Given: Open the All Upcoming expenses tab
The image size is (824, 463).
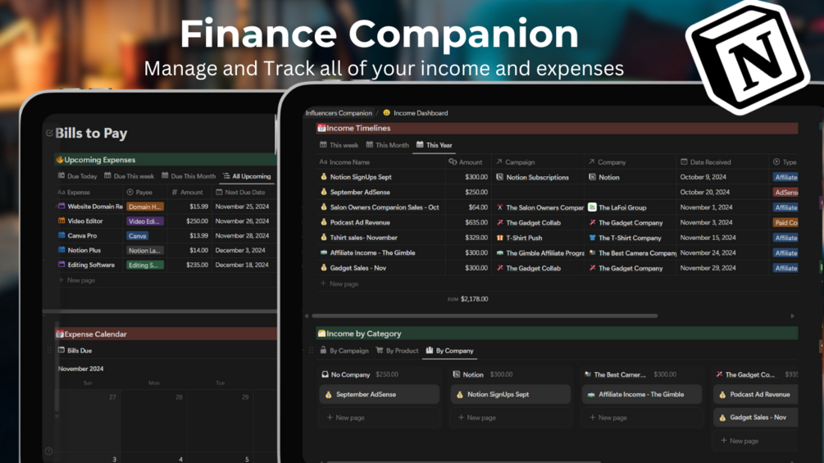Looking at the screenshot, I should [247, 176].
